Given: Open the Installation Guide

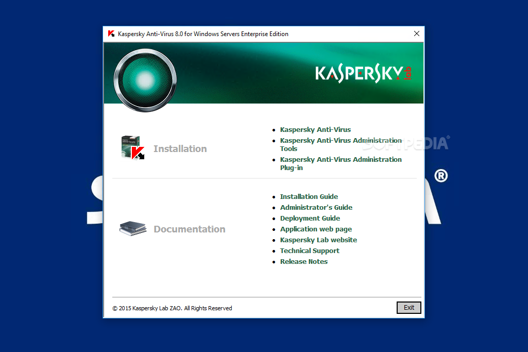Looking at the screenshot, I should tap(309, 196).
